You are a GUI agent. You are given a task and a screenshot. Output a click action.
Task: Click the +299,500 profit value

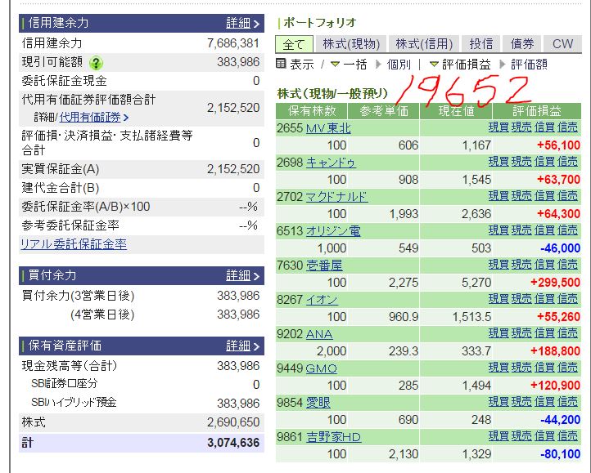click(555, 283)
